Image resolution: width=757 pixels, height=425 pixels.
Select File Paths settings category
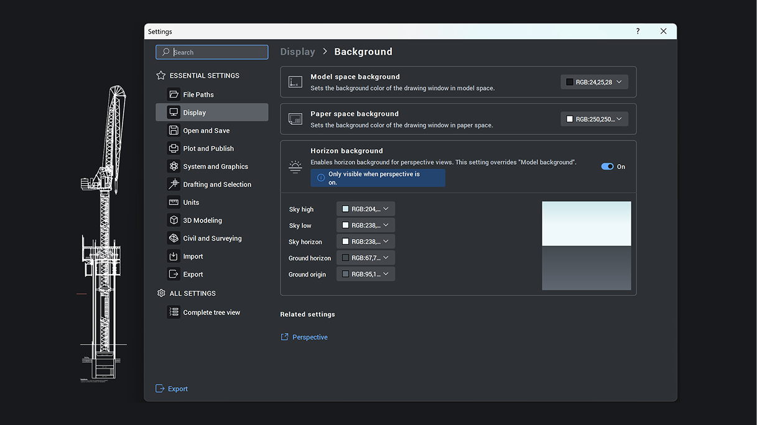[212, 94]
